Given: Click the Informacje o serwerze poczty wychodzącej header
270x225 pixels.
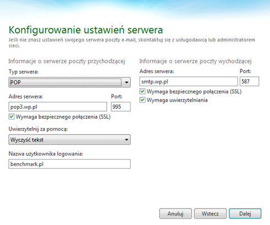Looking at the screenshot, I should 196,61.
